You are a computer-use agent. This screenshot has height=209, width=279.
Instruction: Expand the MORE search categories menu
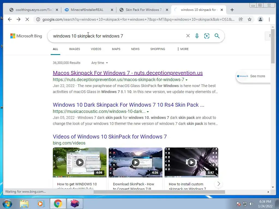coord(183,49)
